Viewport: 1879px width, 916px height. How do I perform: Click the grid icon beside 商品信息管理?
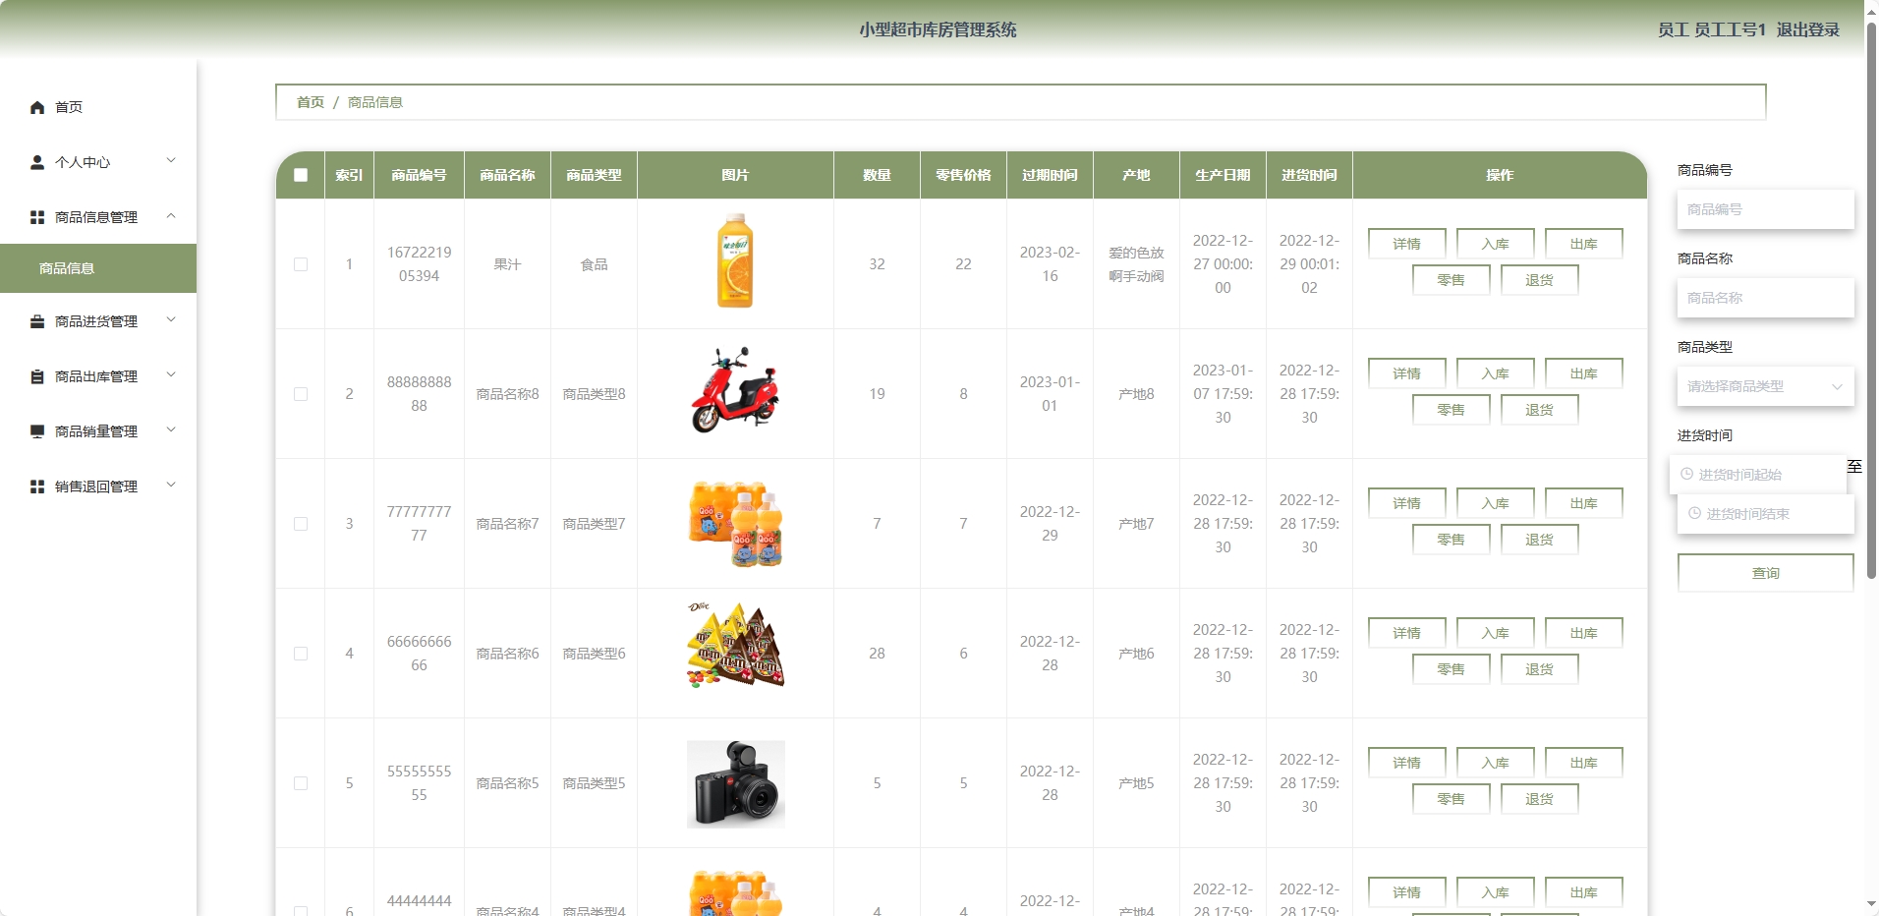pyautogui.click(x=37, y=217)
